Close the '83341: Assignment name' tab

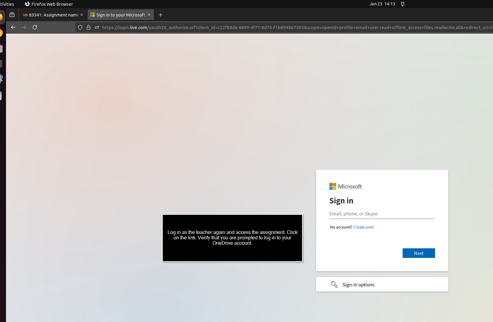[82, 15]
